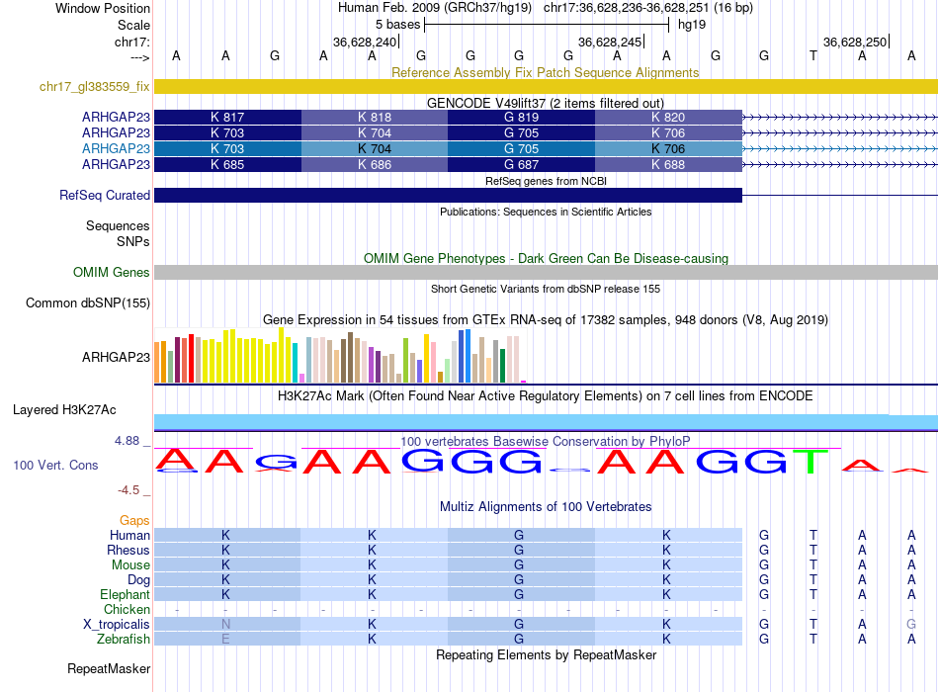
Task: Open the Multiz Alignments of 100 Vertebrates title
Action: [546, 507]
